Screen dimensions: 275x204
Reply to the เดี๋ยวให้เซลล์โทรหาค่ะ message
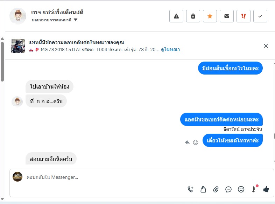tap(187, 142)
